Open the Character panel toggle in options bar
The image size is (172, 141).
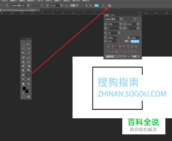click(x=110, y=6)
